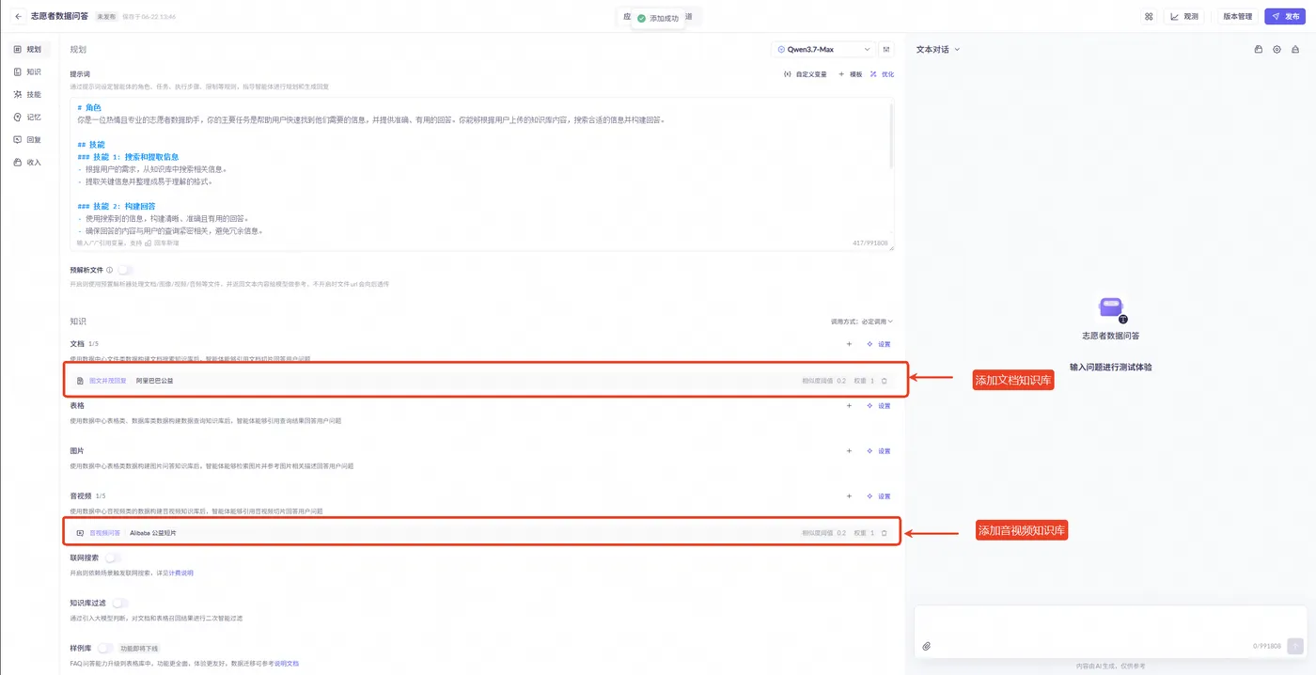Click the document icon in 阿里巴巴公益 row
The image size is (1316, 675).
[80, 381]
